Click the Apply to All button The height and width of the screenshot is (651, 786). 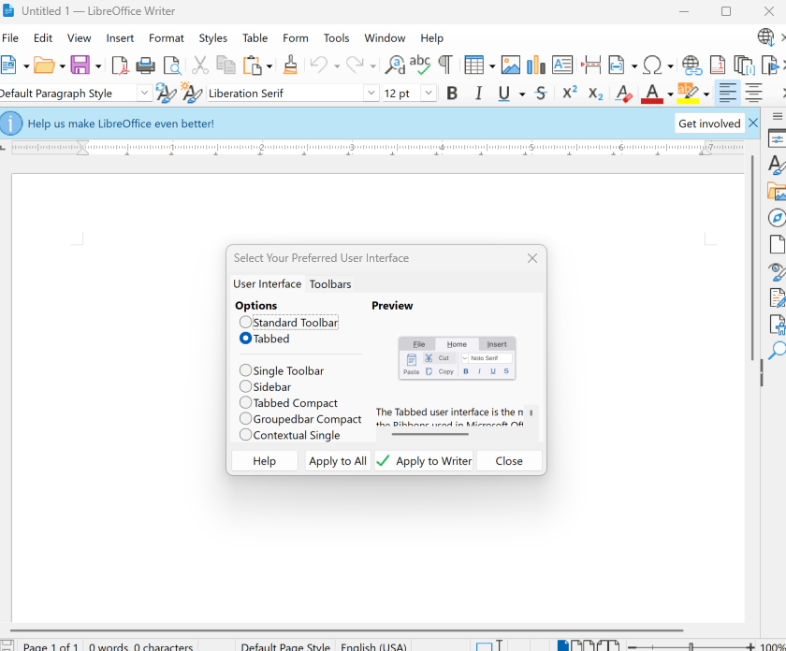[x=338, y=460]
